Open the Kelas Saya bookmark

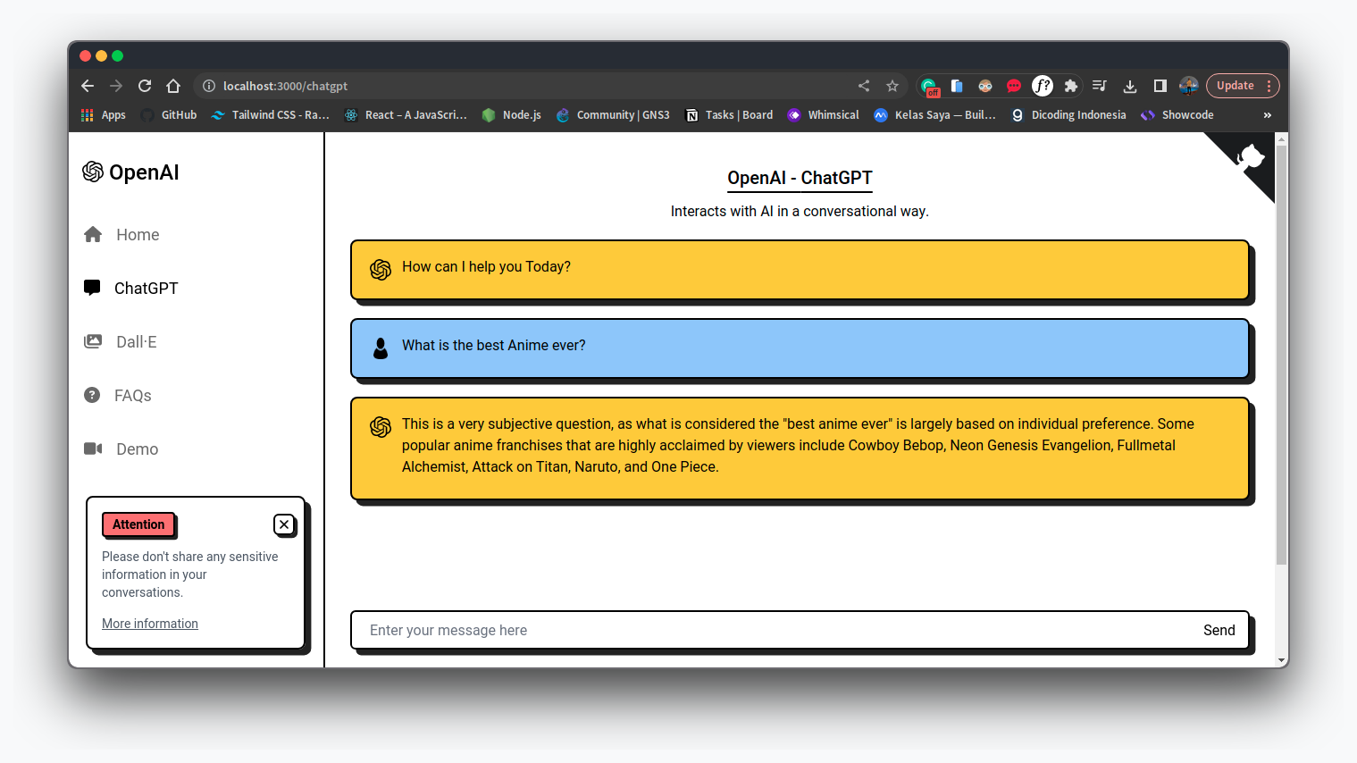pyautogui.click(x=935, y=115)
